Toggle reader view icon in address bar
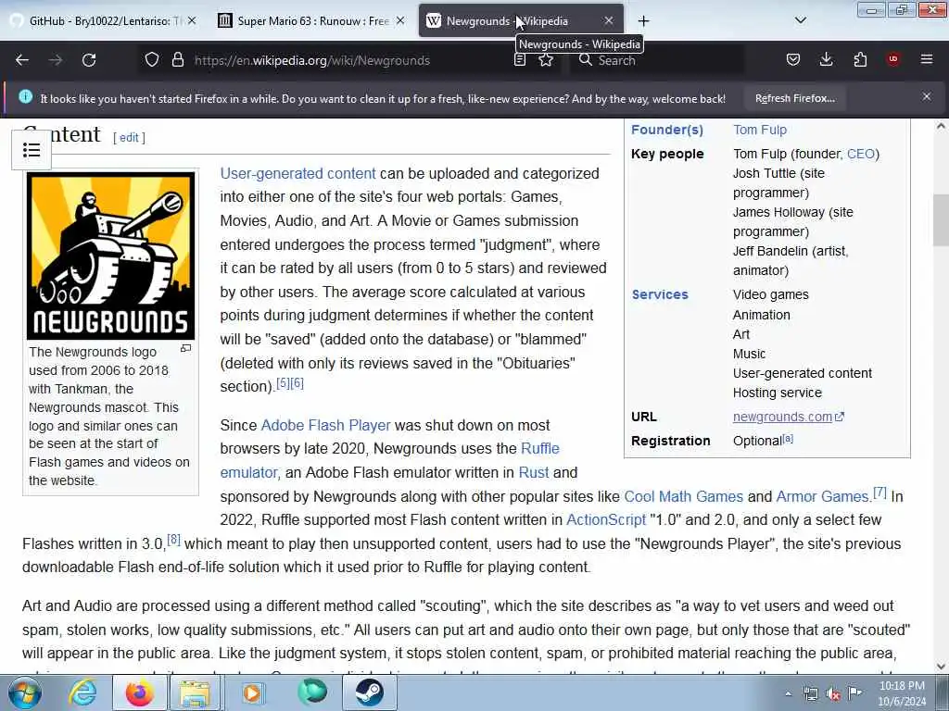This screenshot has width=949, height=711. point(519,60)
